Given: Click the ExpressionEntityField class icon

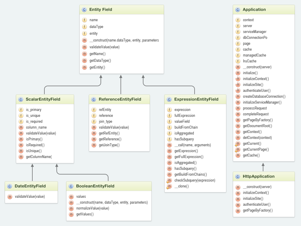Looking at the screenshot, I should tap(169, 99).
